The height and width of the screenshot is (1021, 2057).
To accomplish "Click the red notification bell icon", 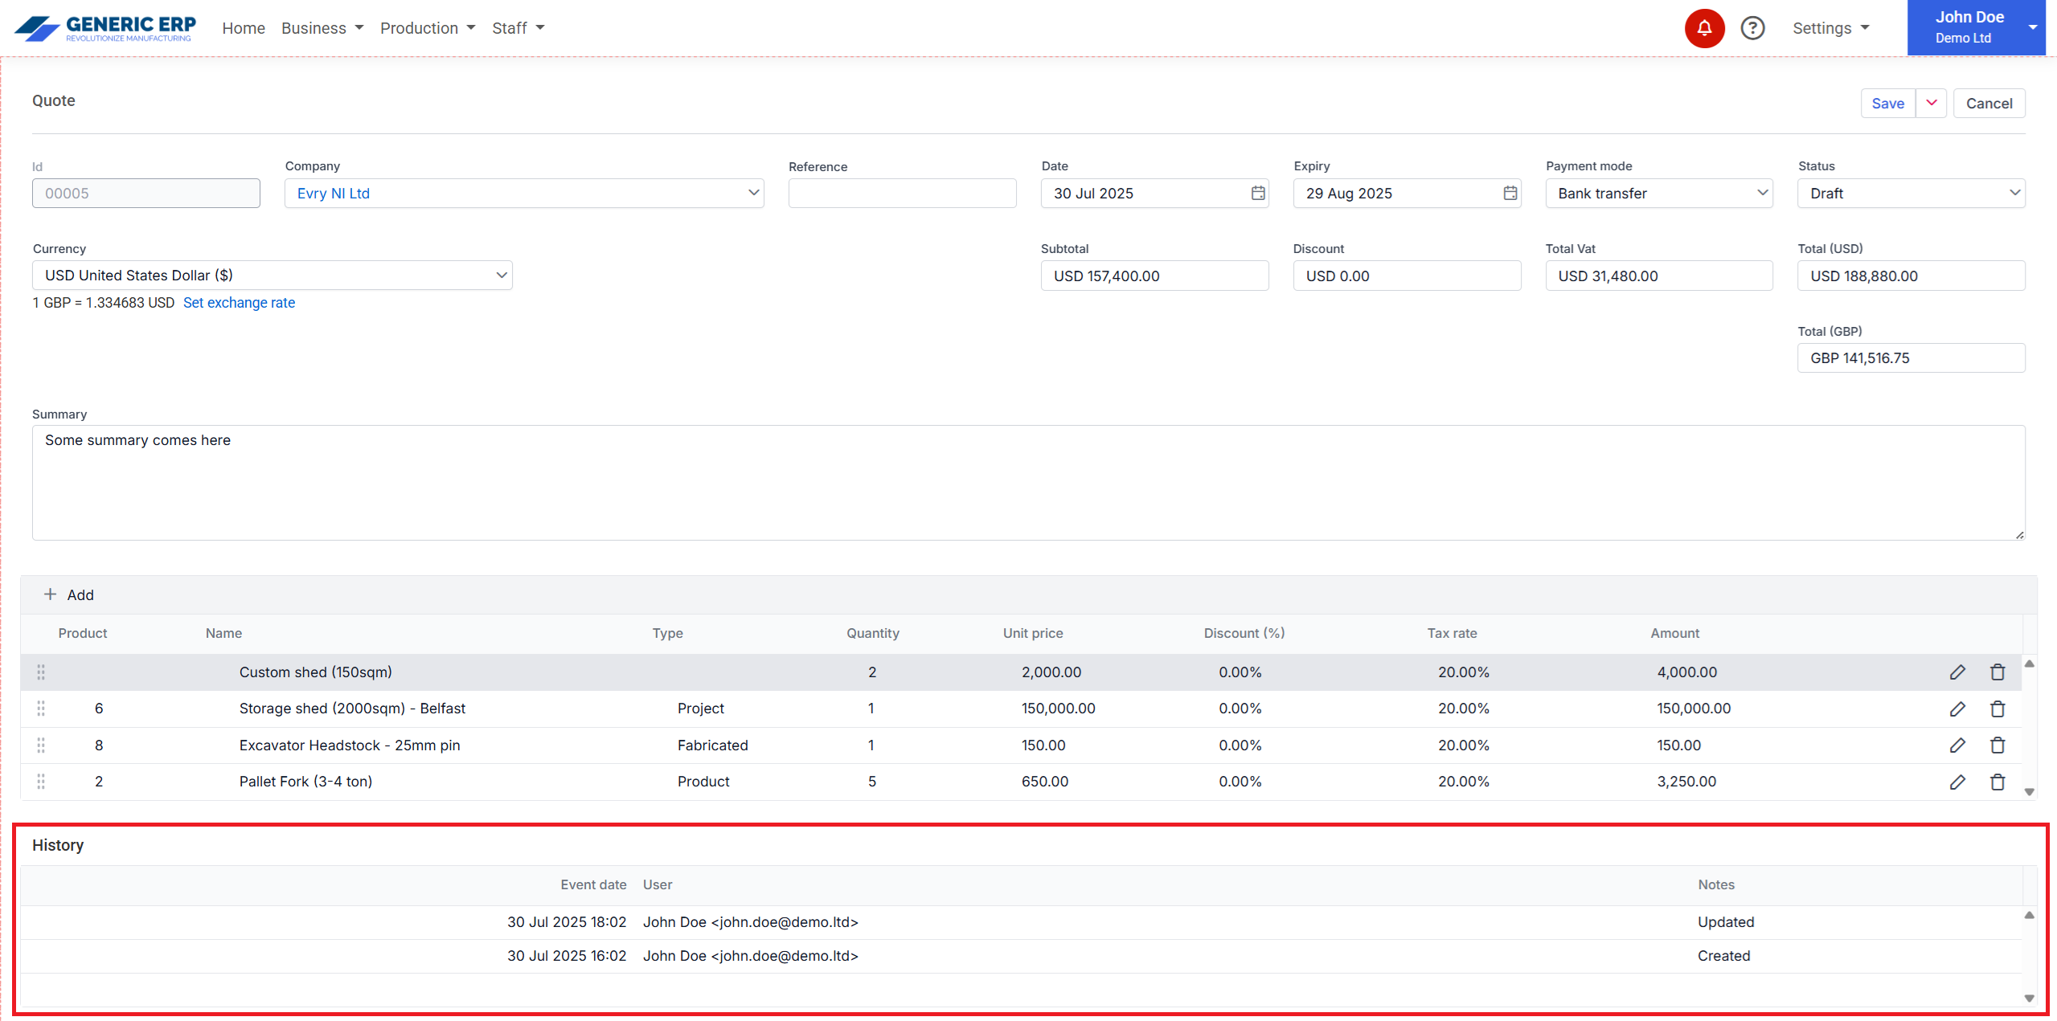I will click(x=1704, y=28).
